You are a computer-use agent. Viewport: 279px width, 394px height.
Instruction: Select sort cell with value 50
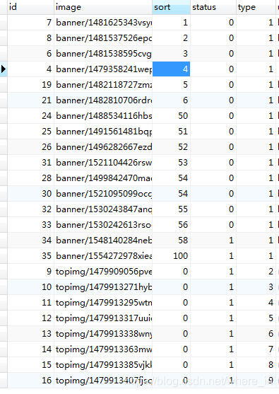(x=171, y=115)
